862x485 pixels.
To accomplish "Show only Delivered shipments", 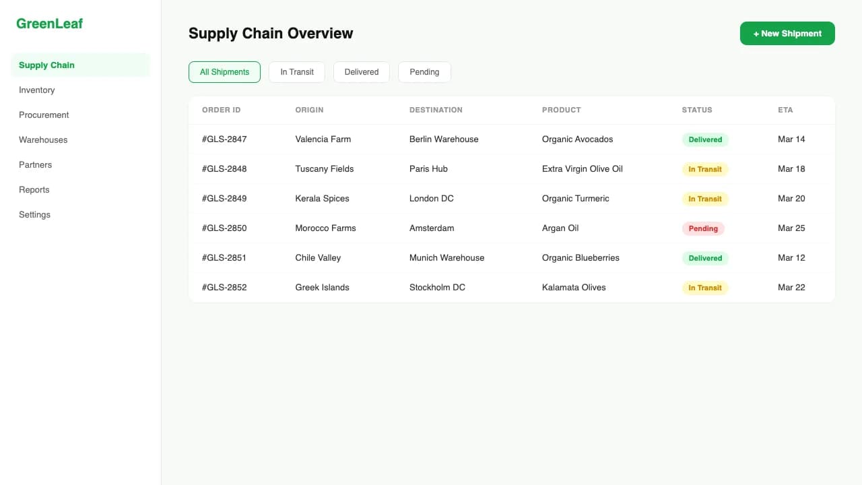I will point(361,71).
